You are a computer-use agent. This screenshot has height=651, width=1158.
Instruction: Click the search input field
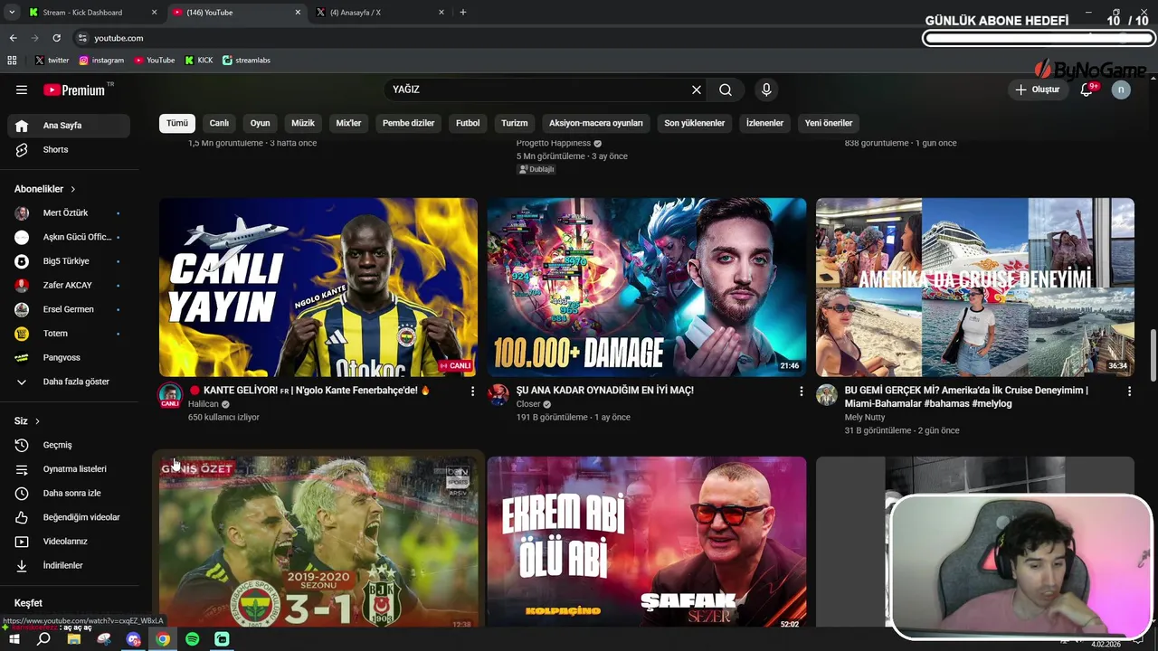point(537,90)
